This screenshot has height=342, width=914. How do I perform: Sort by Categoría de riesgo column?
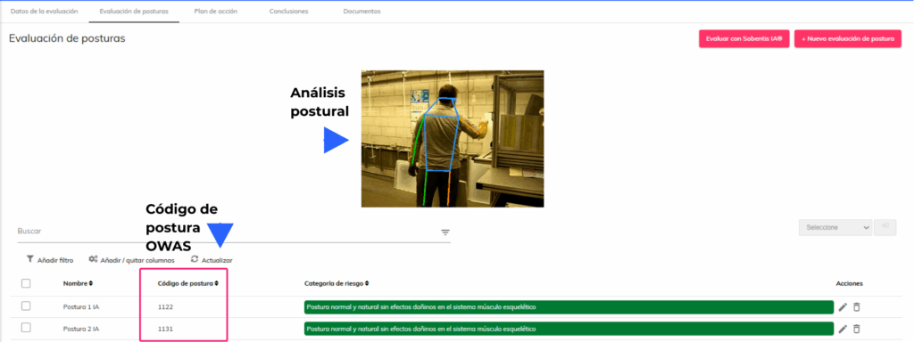tap(337, 283)
